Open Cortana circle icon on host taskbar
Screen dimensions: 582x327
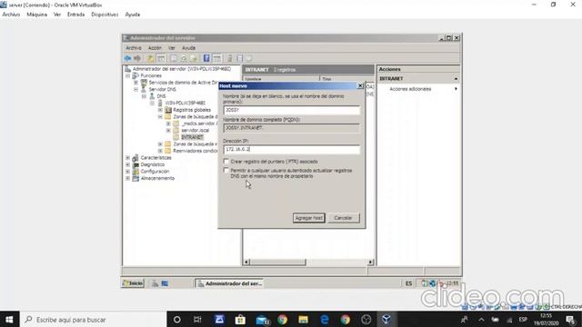(177, 319)
